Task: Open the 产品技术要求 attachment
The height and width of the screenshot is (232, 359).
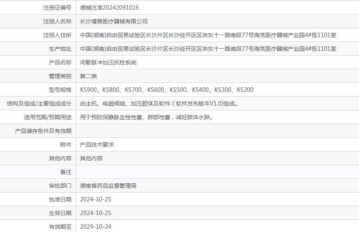Action: 97,145
